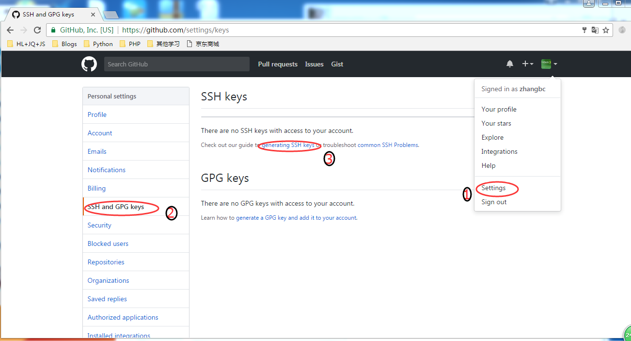Open the 京东商城 bookmark
Screen dimensions: 631x341
point(203,44)
